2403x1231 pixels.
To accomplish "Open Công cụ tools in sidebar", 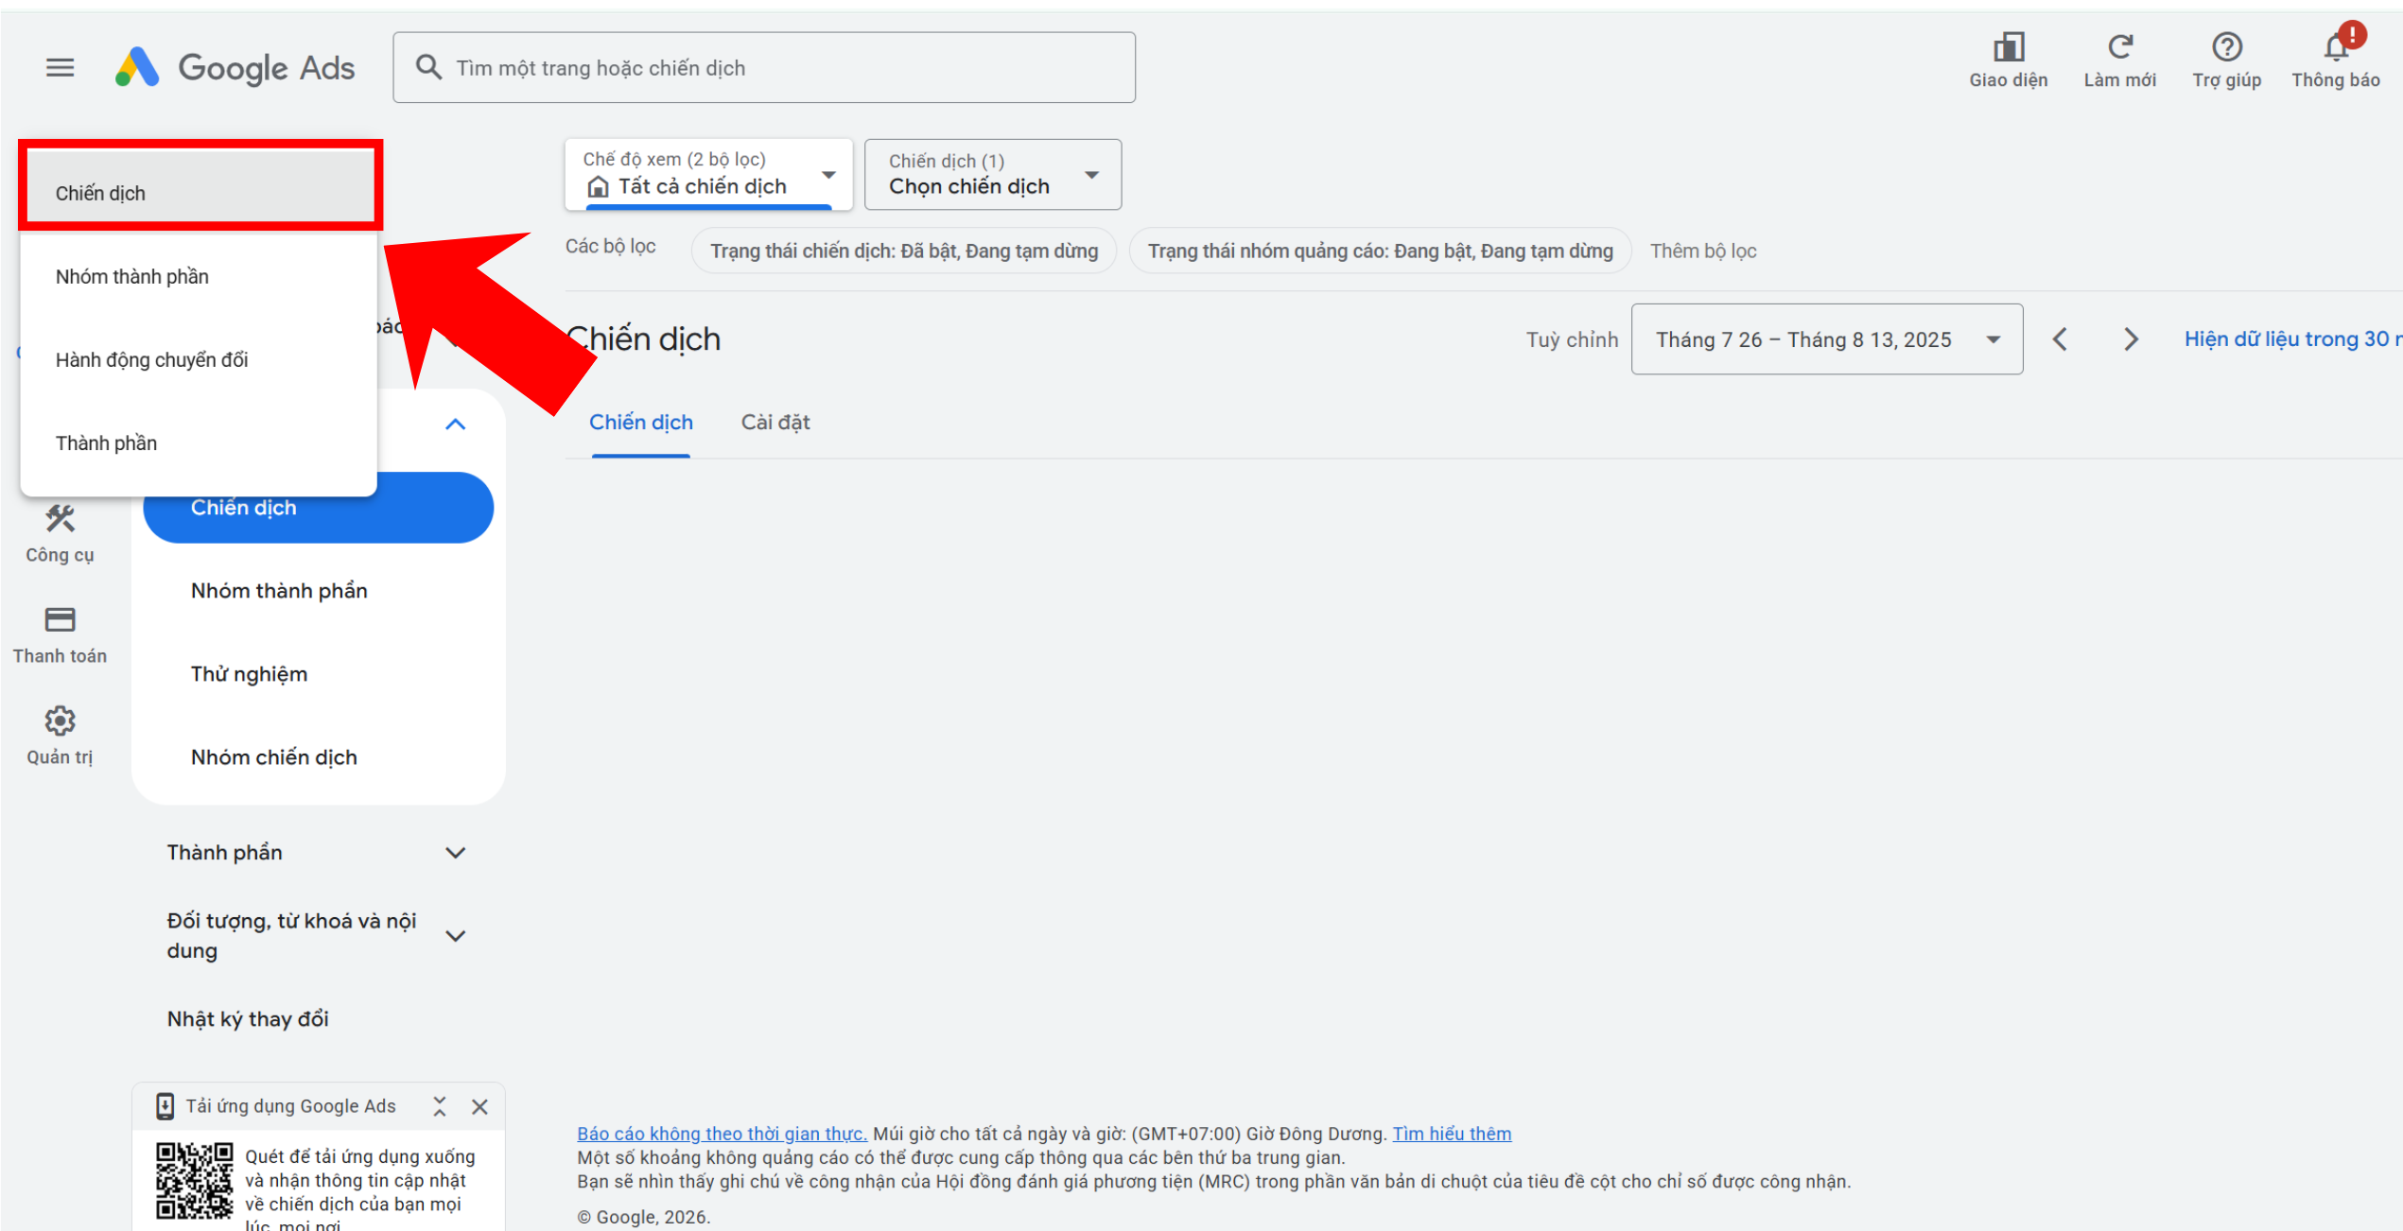I will 60,533.
